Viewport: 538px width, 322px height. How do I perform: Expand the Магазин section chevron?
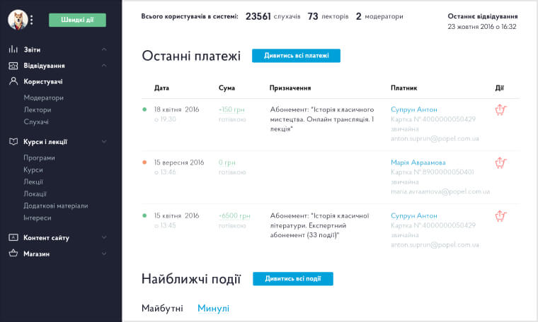pyautogui.click(x=104, y=254)
